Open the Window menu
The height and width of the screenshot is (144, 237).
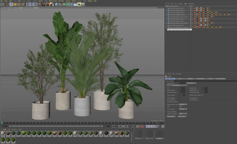pos(90,1)
